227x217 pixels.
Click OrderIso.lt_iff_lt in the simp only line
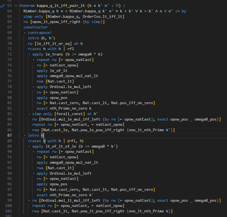106,16
